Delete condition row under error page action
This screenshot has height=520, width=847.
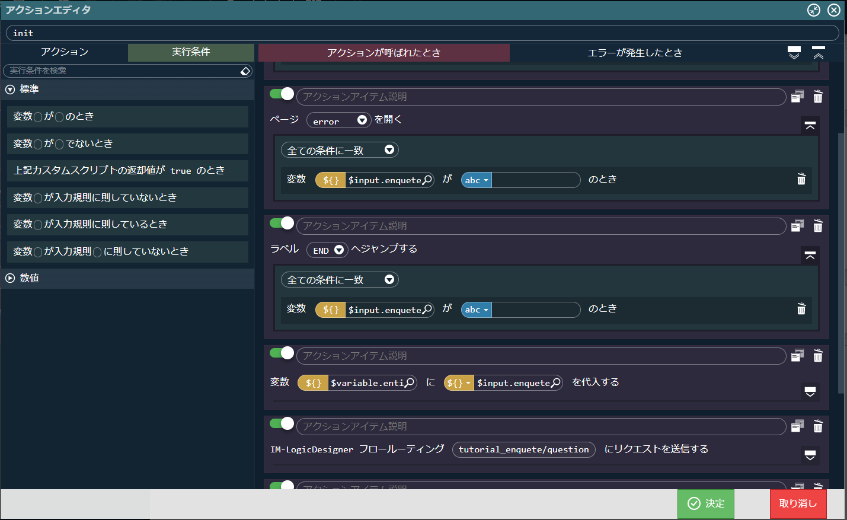click(x=801, y=179)
